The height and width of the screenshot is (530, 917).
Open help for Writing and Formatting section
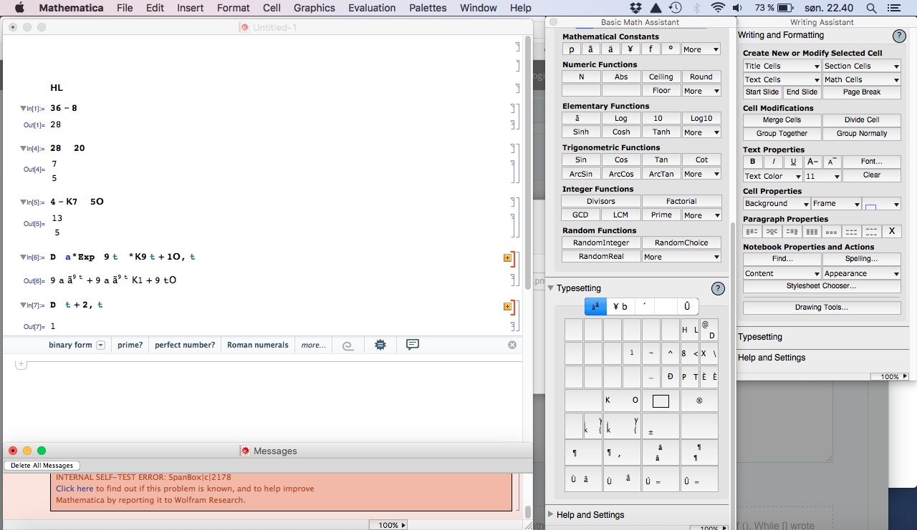[899, 36]
